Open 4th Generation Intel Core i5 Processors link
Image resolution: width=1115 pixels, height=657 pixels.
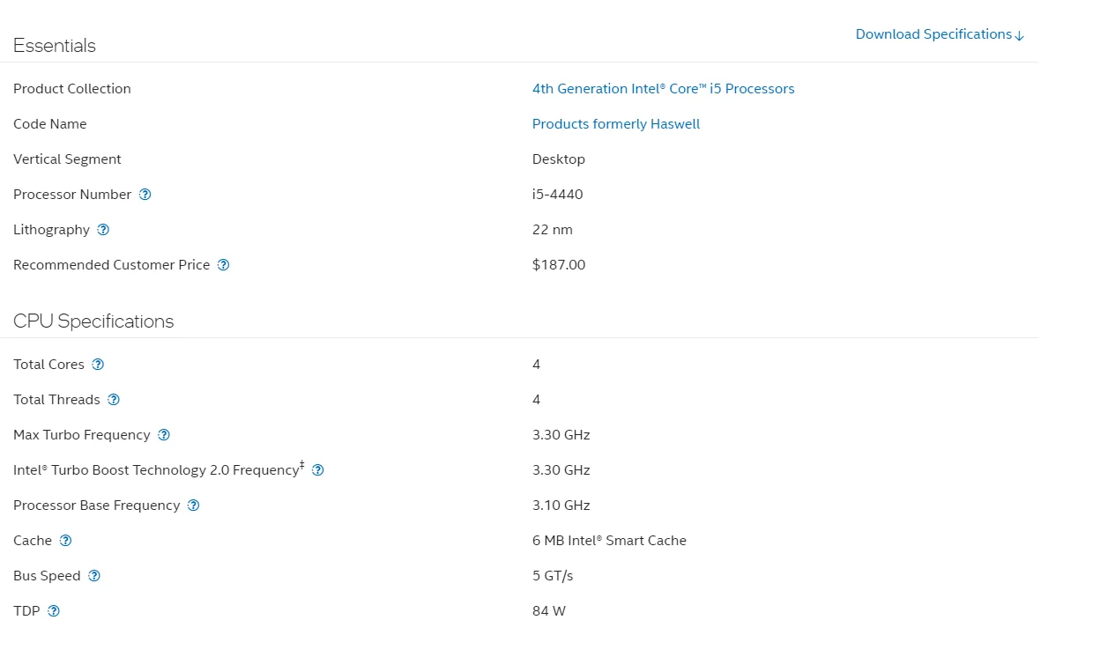[x=663, y=89]
